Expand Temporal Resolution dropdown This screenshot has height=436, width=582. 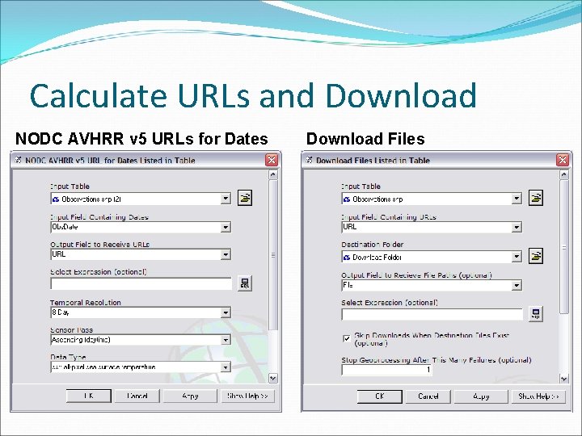pyautogui.click(x=226, y=312)
